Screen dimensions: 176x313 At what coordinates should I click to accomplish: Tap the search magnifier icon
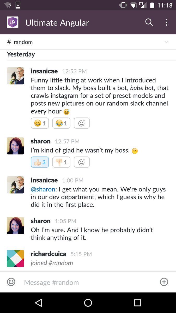point(149,22)
